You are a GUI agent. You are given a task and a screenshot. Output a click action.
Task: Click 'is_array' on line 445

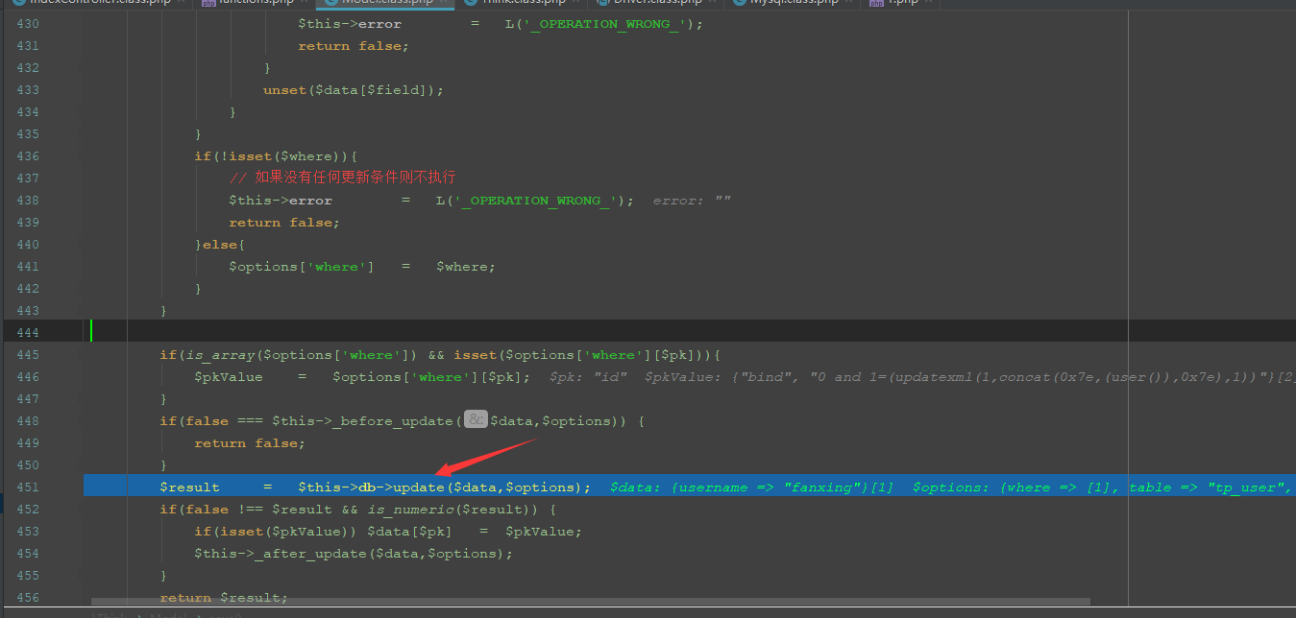pyautogui.click(x=220, y=355)
